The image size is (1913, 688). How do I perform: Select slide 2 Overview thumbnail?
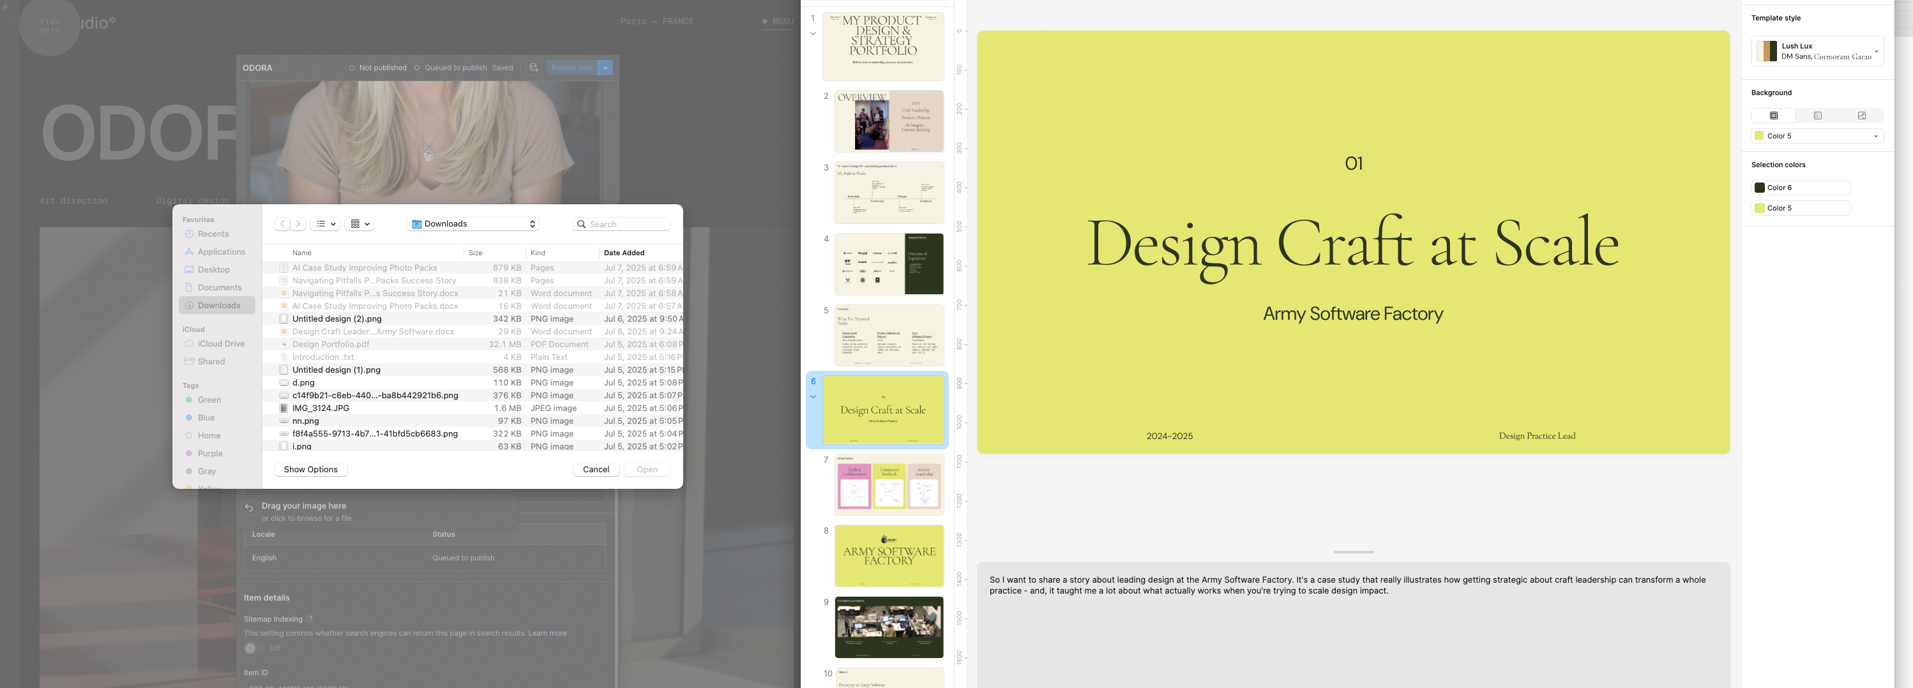click(x=889, y=121)
